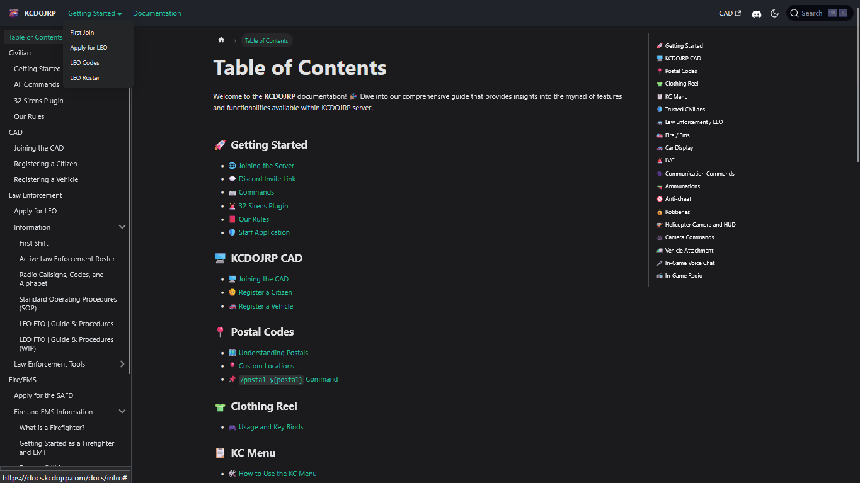Collapse Fire and EMS Information section
This screenshot has height=483, width=860.
click(122, 411)
